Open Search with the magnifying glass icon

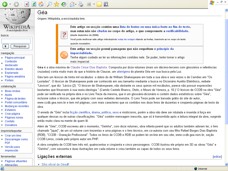tap(50, 4)
